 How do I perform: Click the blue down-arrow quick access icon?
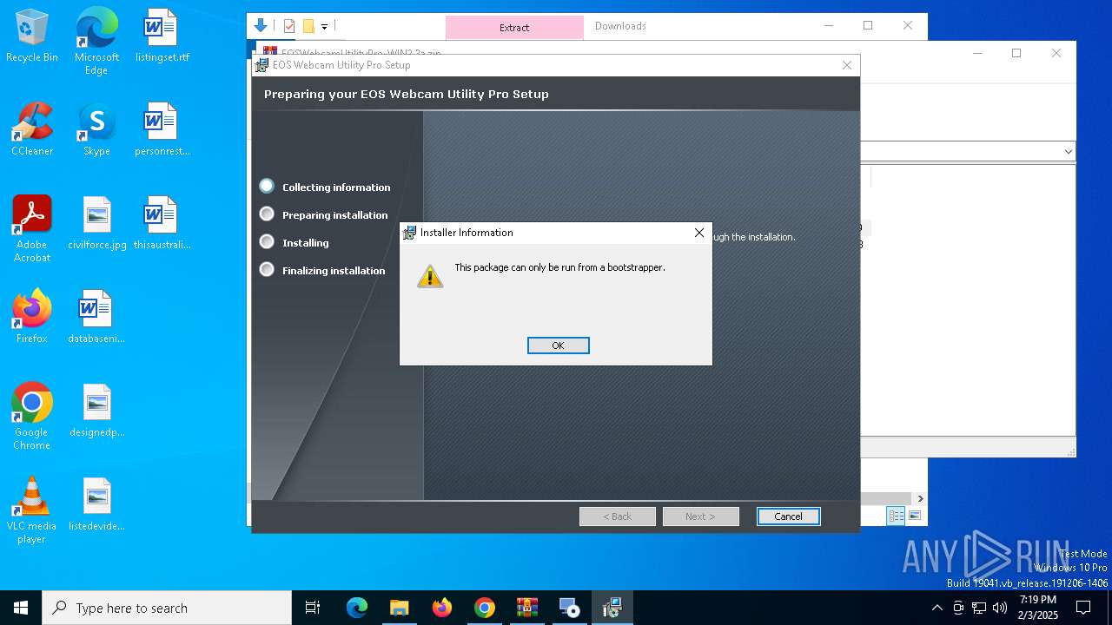tap(261, 26)
